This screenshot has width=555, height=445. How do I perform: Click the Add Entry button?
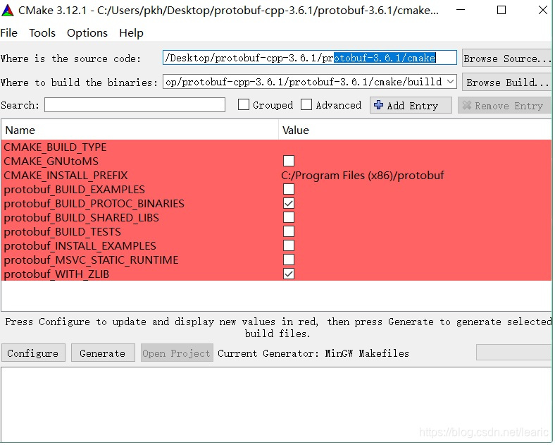[411, 106]
